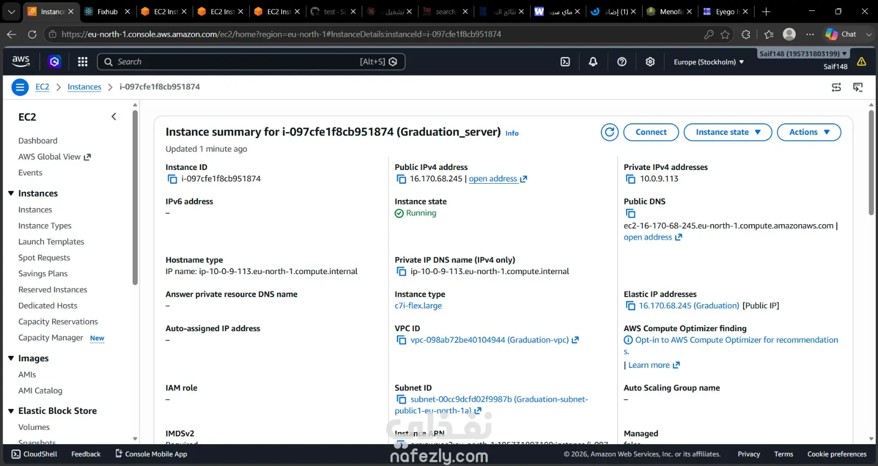Open the Amazon Q assistant icon
Viewport: 878px width, 466px height.
pos(54,61)
